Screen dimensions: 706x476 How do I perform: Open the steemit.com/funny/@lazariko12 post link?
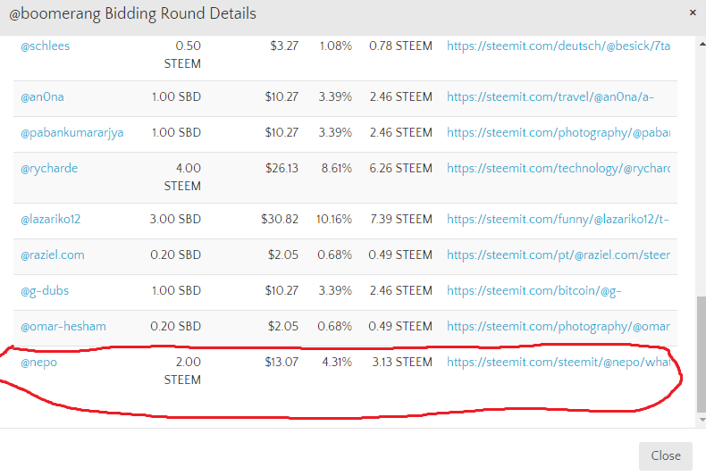point(558,219)
